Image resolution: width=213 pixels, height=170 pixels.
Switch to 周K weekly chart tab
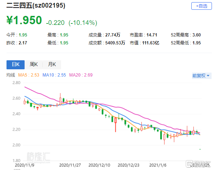click(34, 65)
